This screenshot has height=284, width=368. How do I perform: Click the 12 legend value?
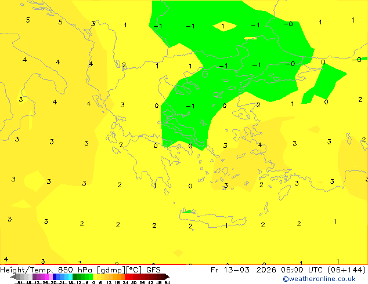tap(109, 282)
